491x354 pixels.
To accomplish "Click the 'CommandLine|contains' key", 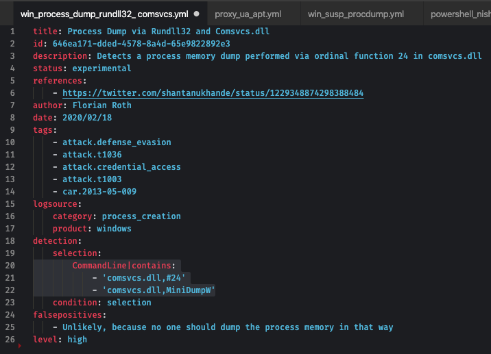I will (x=121, y=266).
